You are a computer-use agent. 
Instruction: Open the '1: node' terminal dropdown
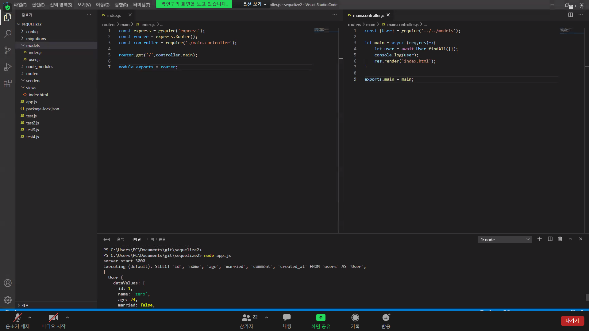505,240
